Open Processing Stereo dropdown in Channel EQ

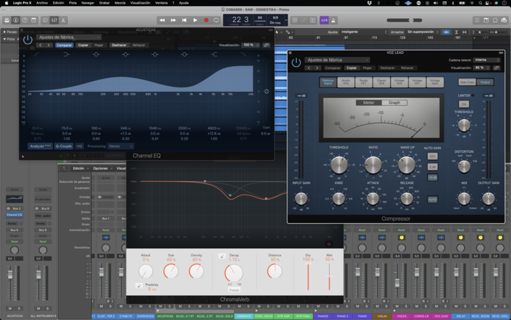[x=120, y=146]
